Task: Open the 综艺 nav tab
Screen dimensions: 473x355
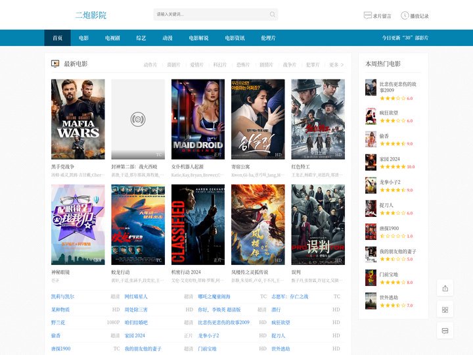Action: [x=141, y=37]
